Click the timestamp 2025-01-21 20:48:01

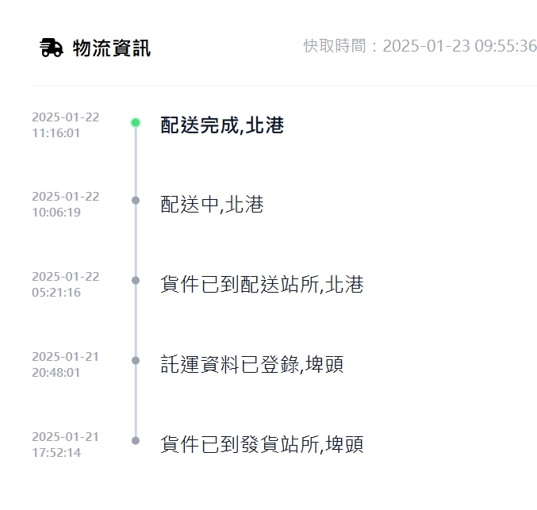65,364
